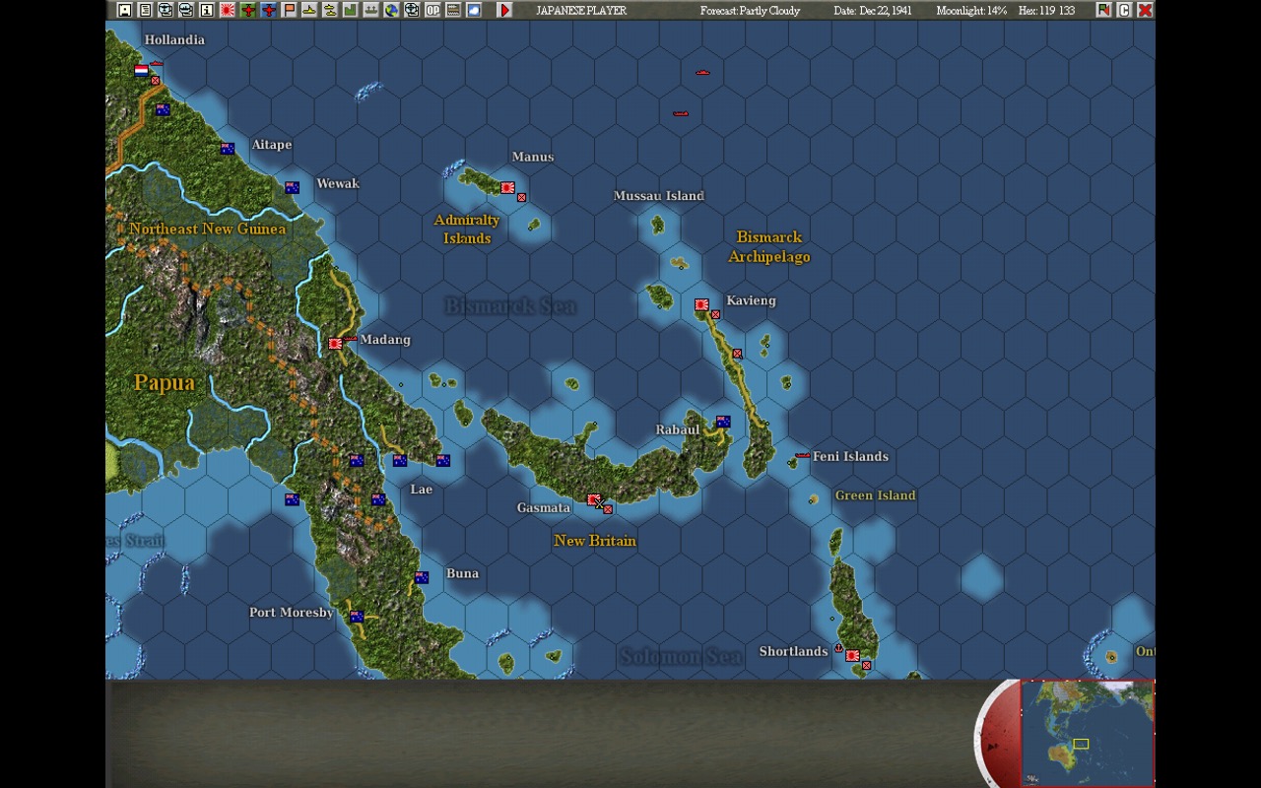Click the red X marker near Manus
The image size is (1261, 788).
tap(521, 198)
